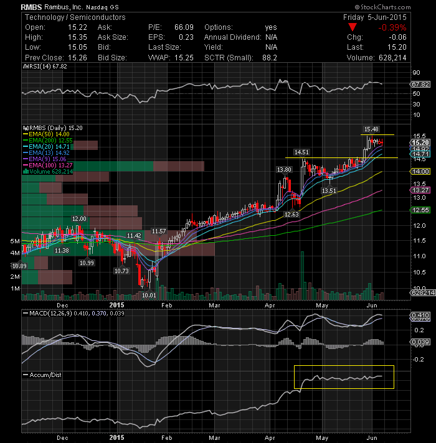Click the RMBS ticker symbol in the header
This screenshot has height=443, width=436.
[x=31, y=7]
